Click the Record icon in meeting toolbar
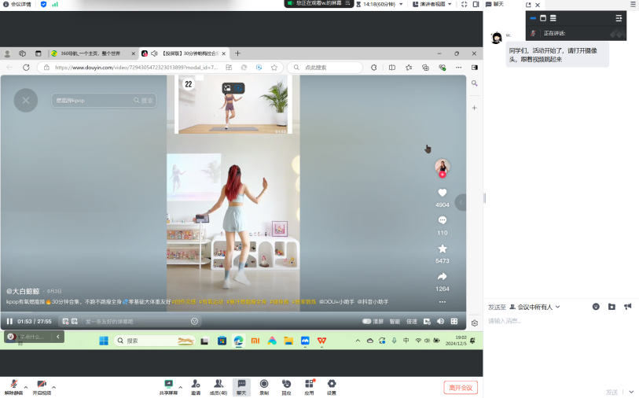The image size is (639, 398). tap(264, 385)
